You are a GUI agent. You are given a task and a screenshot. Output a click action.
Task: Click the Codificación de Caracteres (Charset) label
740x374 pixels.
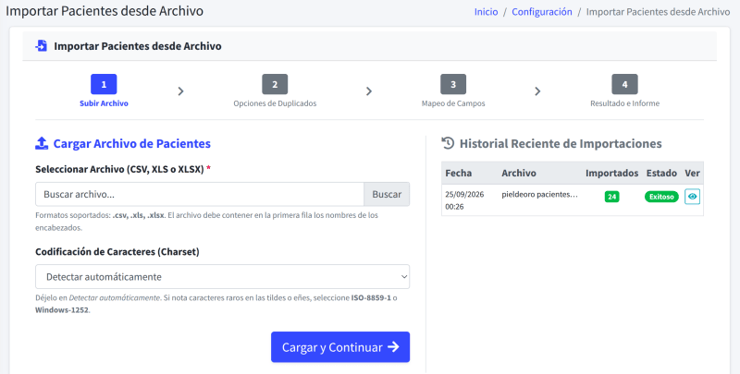coord(117,251)
